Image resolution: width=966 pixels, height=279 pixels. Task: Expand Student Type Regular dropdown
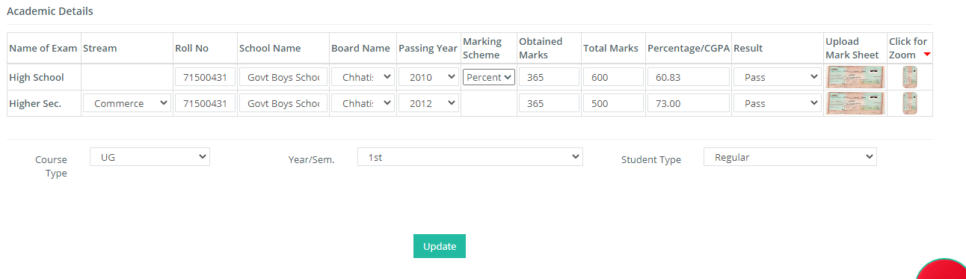pos(790,156)
